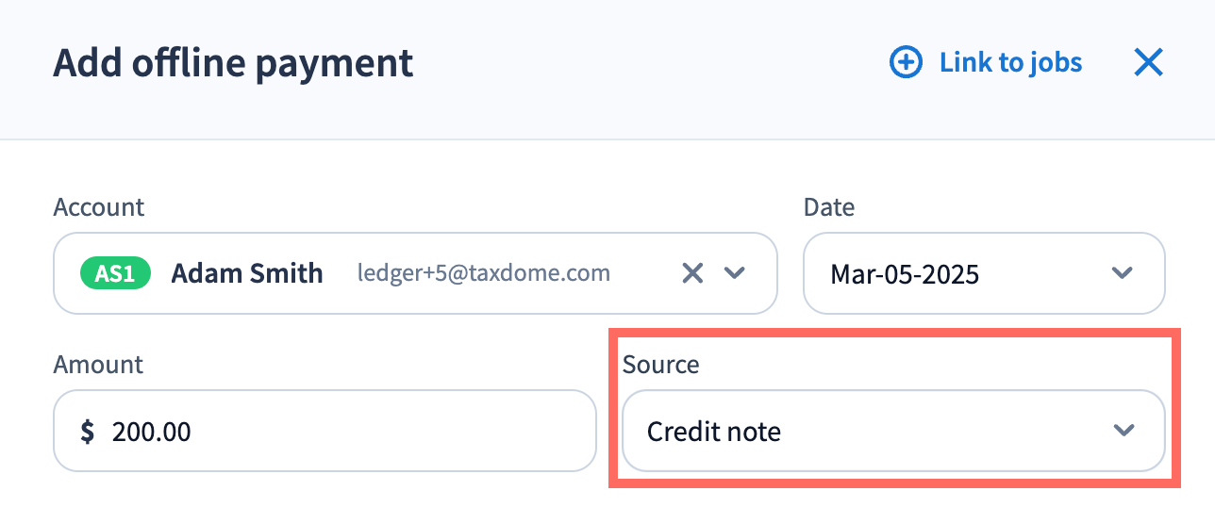Select the Credit note source value
The image size is (1215, 507).
tap(714, 432)
